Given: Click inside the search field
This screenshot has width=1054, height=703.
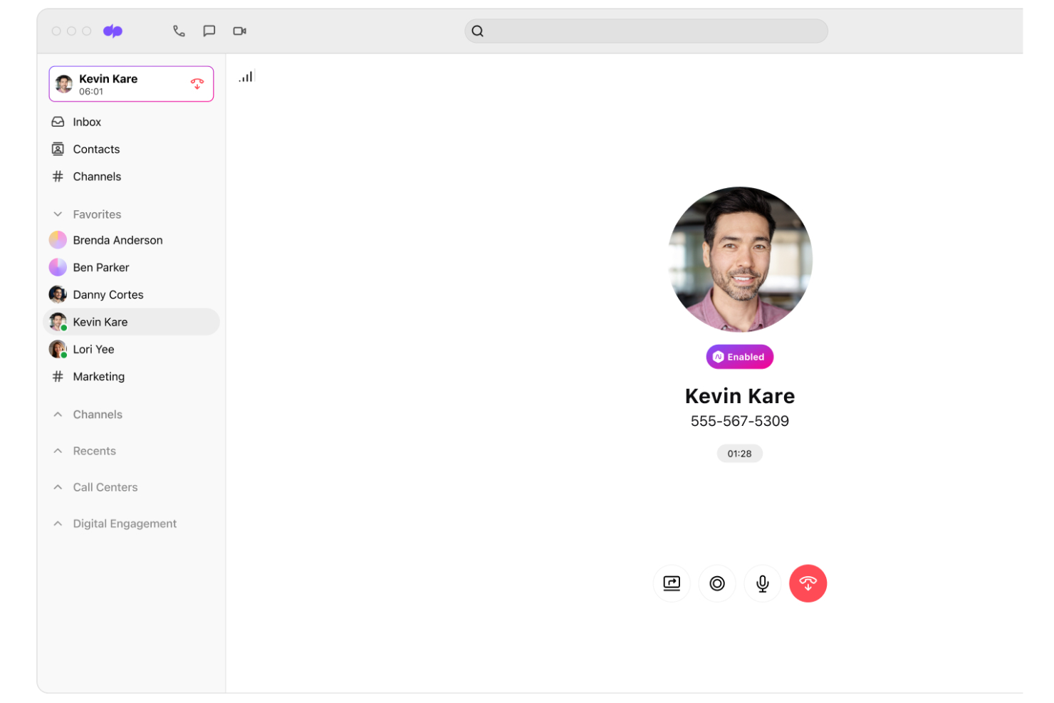Looking at the screenshot, I should point(645,31).
